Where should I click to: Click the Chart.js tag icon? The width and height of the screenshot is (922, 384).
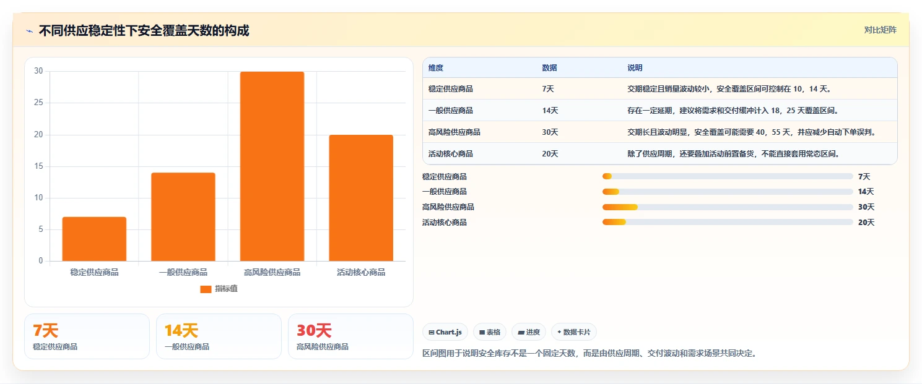pos(431,333)
